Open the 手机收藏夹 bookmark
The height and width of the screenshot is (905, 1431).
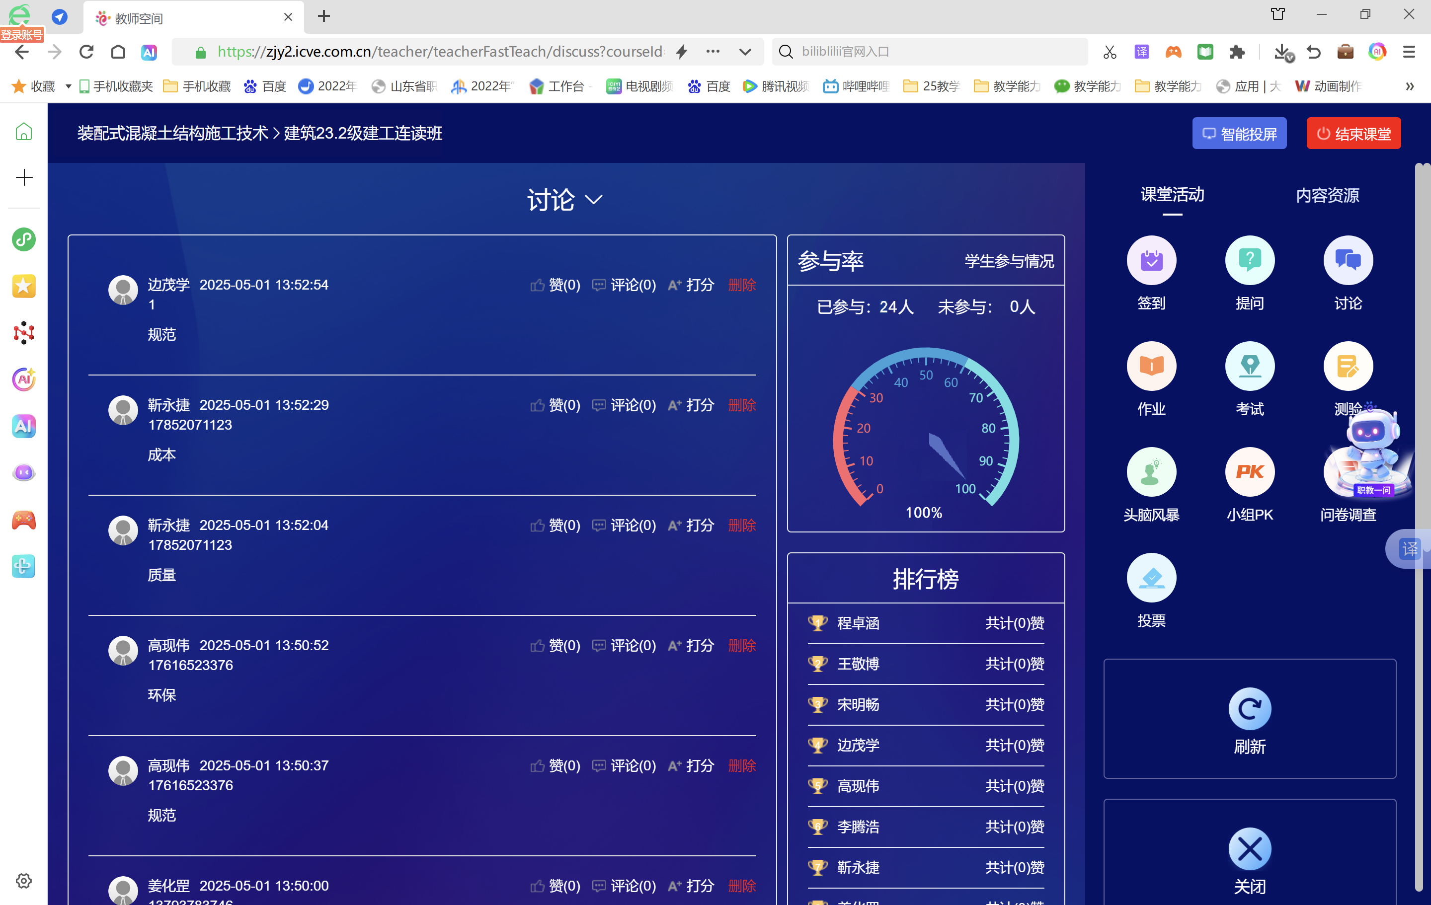(x=115, y=87)
